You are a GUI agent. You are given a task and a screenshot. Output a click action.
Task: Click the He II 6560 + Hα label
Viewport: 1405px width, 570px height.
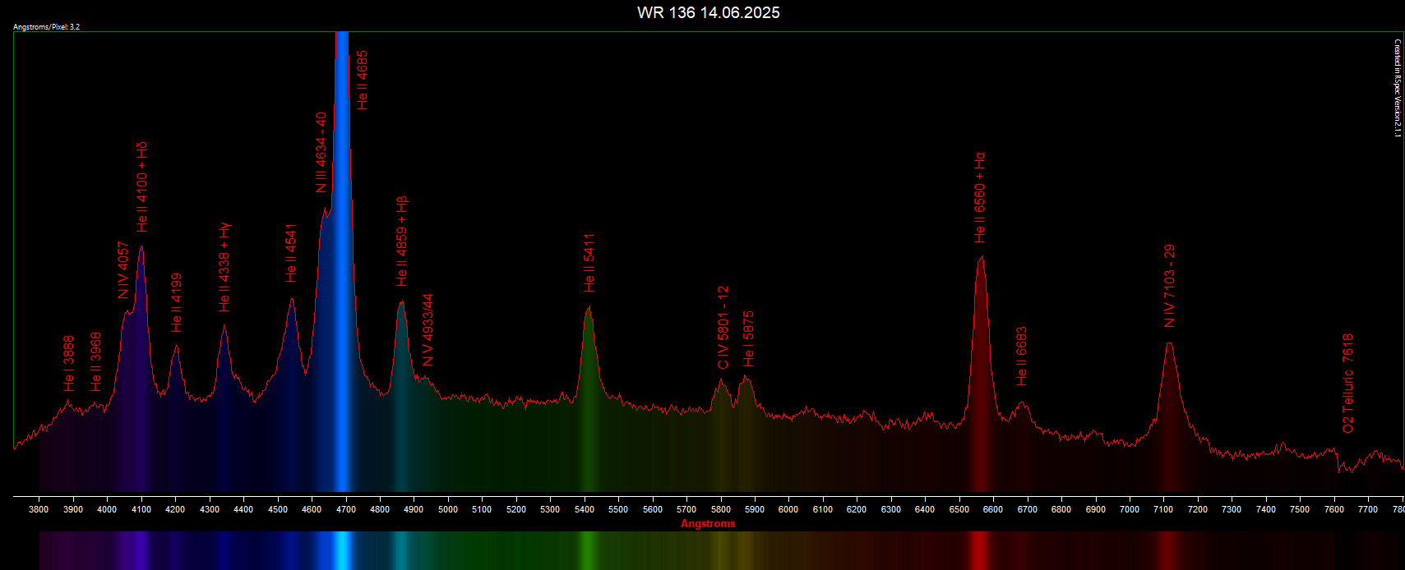pos(980,198)
